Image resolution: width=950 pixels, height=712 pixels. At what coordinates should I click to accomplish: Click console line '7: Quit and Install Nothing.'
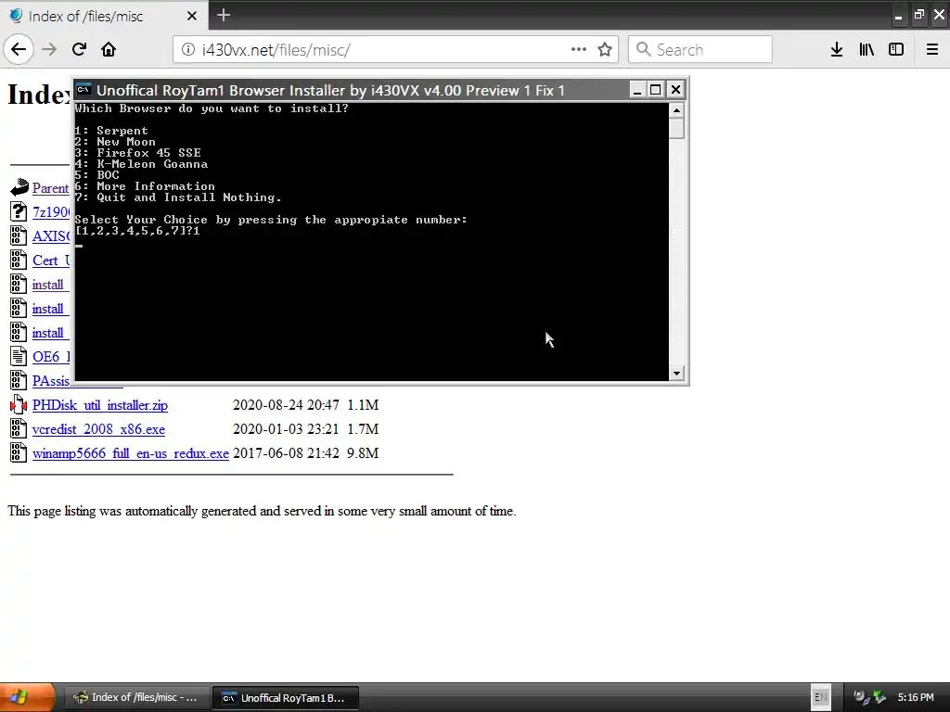coord(178,197)
